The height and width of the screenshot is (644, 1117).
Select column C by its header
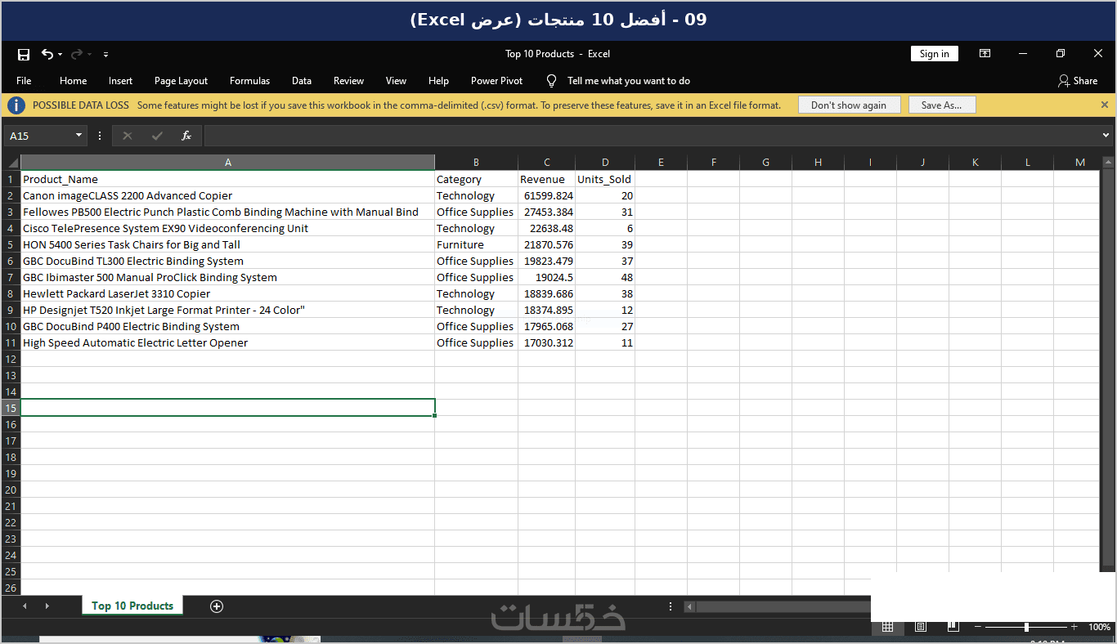[547, 163]
